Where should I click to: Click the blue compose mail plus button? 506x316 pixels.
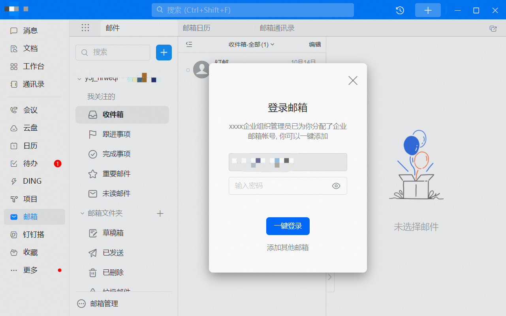[164, 53]
